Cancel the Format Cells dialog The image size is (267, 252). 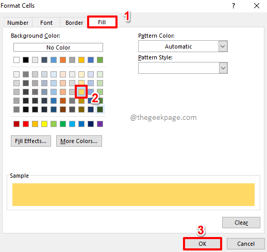pos(246,244)
